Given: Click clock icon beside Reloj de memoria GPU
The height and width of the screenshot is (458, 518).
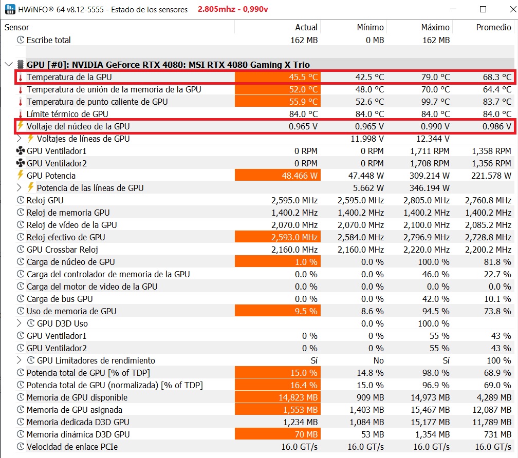Looking at the screenshot, I should click(x=21, y=213).
